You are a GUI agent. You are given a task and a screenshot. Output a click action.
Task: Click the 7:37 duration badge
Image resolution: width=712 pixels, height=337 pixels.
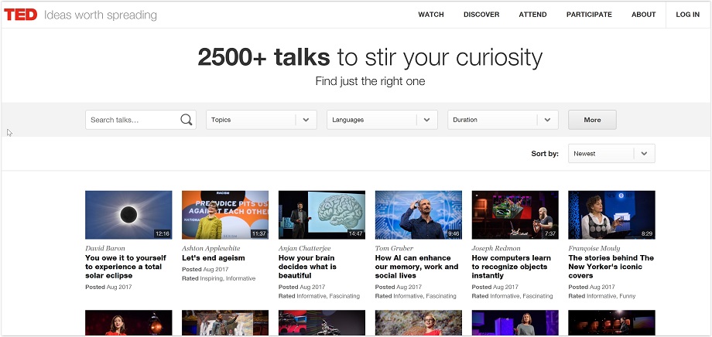tap(550, 233)
